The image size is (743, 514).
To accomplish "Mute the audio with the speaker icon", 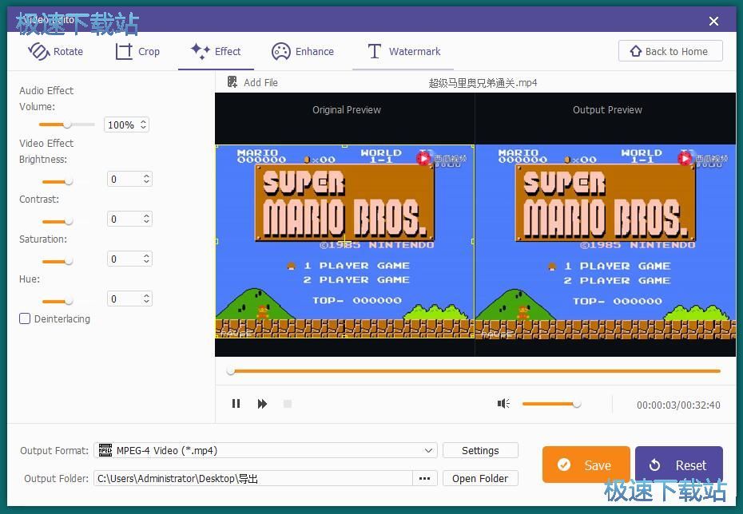I will pyautogui.click(x=503, y=403).
